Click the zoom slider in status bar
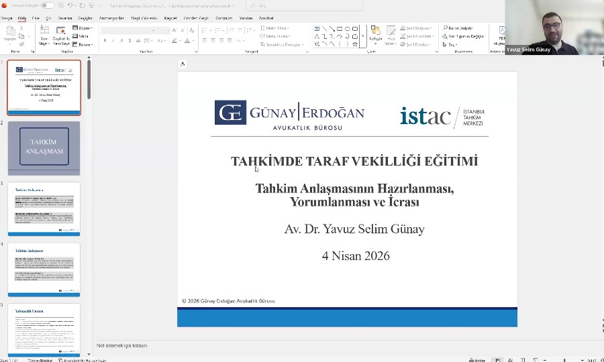Screen dimensions: 604x362 (564, 360)
